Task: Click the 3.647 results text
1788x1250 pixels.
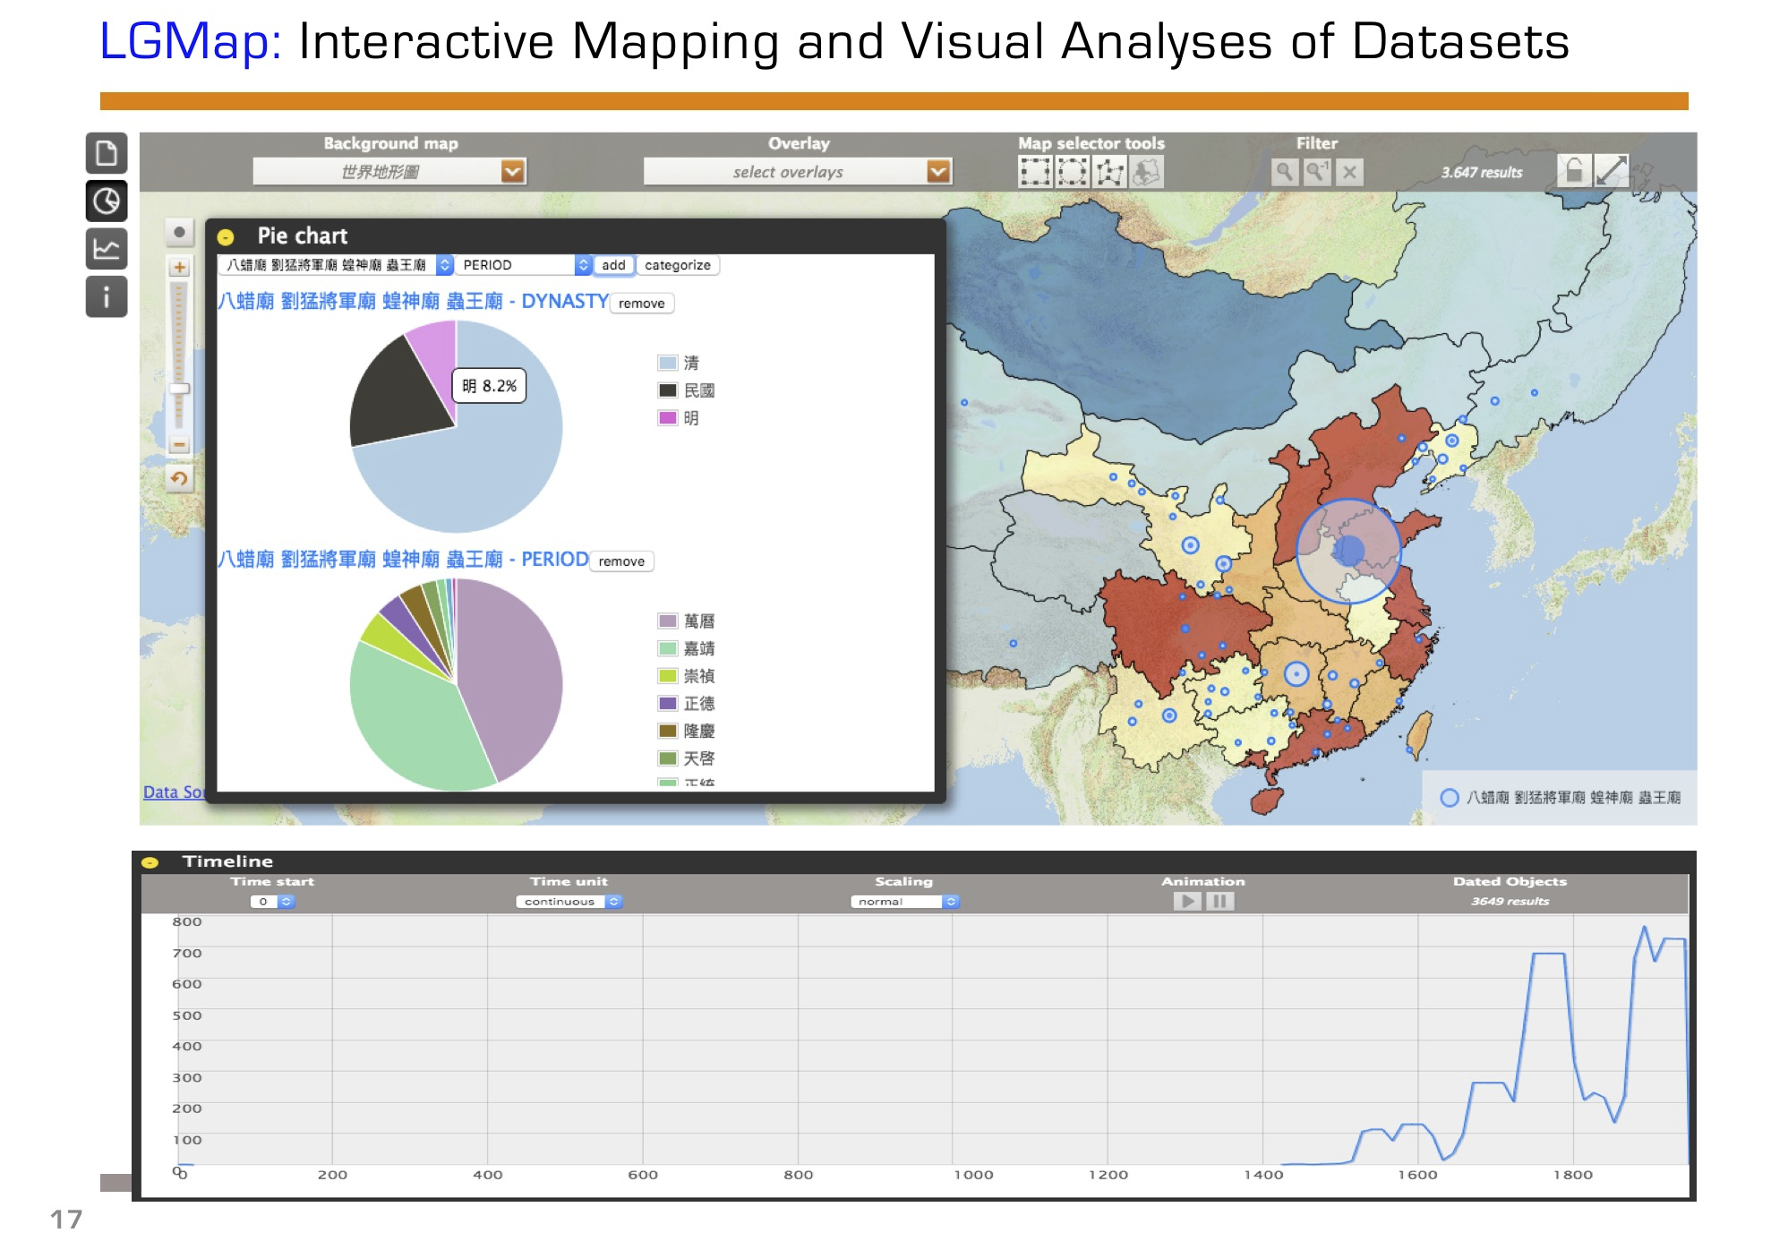Action: click(1481, 172)
